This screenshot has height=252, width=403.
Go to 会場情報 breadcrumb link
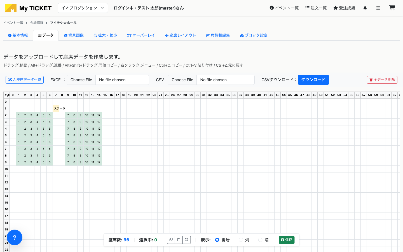pyautogui.click(x=37, y=23)
